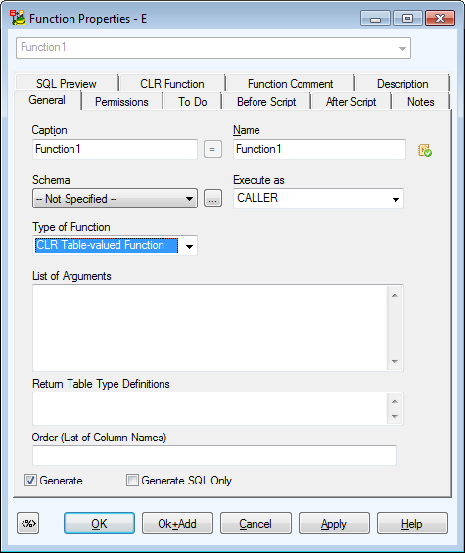
Task: Click into the Name text field
Action: click(319, 149)
